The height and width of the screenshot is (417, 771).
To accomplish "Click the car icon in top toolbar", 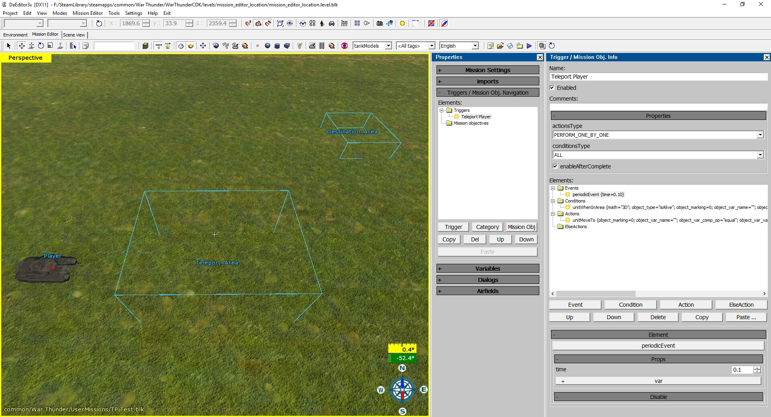I will pyautogui.click(x=332, y=23).
